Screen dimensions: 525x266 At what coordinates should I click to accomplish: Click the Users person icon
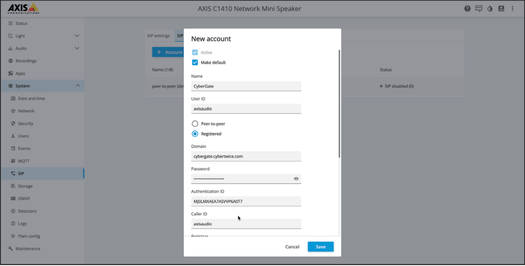[x=13, y=136]
